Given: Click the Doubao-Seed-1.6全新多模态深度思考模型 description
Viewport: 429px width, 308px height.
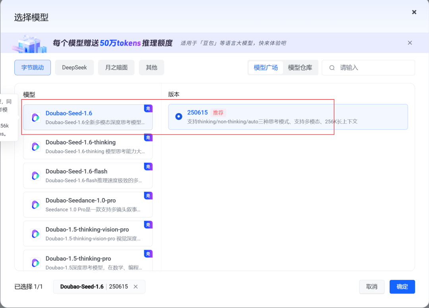Looking at the screenshot, I should click(95, 122).
